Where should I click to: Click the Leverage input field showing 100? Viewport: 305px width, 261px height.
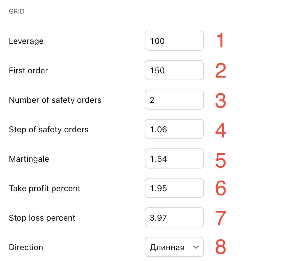174,41
